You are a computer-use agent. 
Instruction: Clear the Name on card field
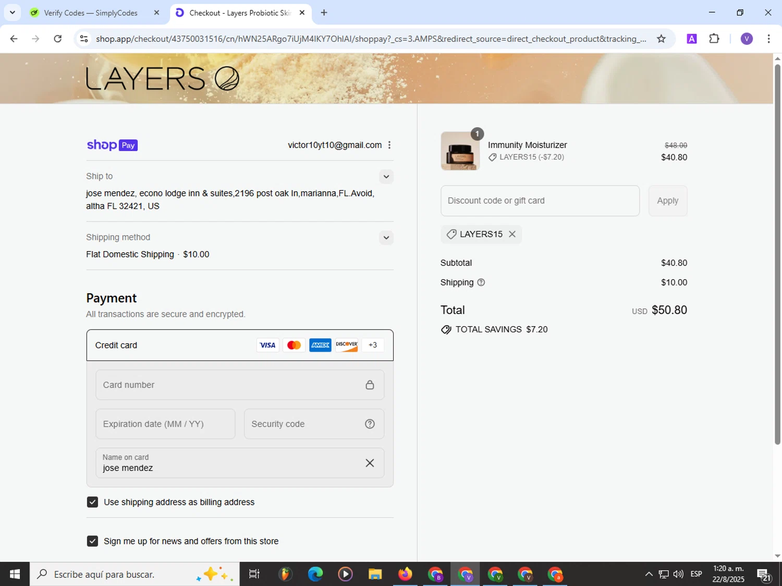pyautogui.click(x=370, y=463)
